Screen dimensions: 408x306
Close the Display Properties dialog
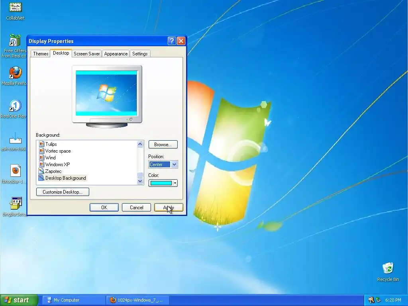[181, 41]
